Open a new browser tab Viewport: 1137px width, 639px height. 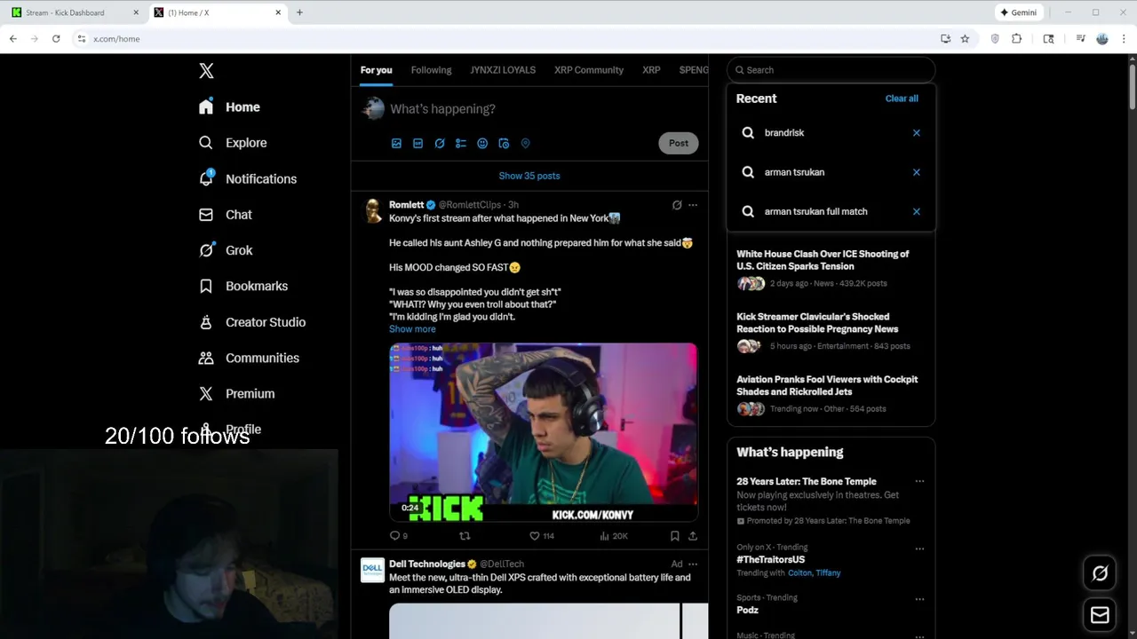click(299, 12)
